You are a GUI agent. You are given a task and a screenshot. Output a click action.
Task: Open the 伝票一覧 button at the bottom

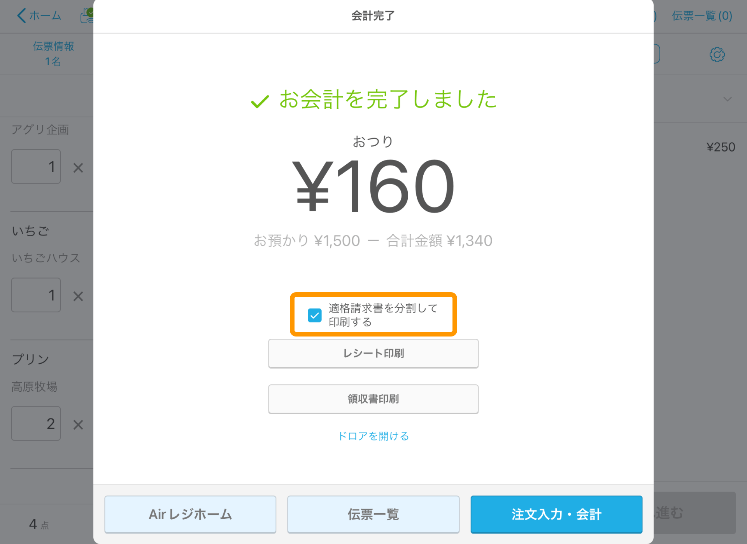(x=373, y=514)
